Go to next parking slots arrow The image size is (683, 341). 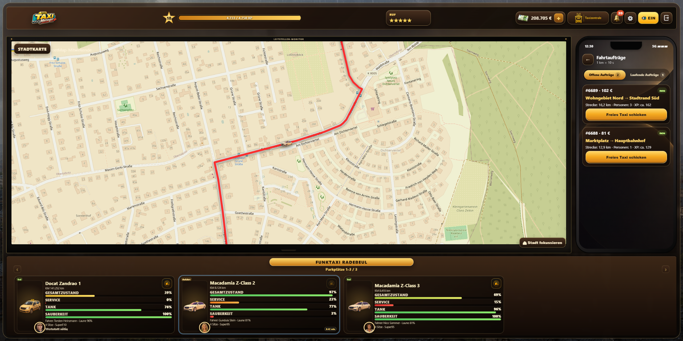[665, 269]
